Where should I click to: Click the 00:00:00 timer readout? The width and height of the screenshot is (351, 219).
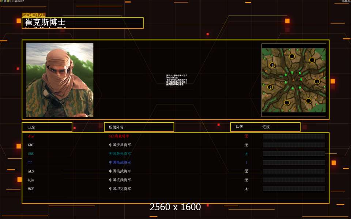click(346, 1)
